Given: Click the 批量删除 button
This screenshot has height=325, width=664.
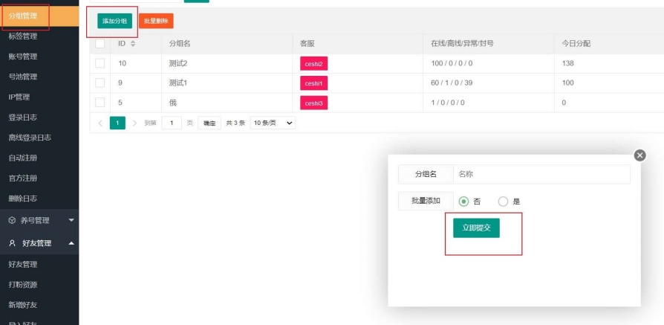Looking at the screenshot, I should (156, 21).
